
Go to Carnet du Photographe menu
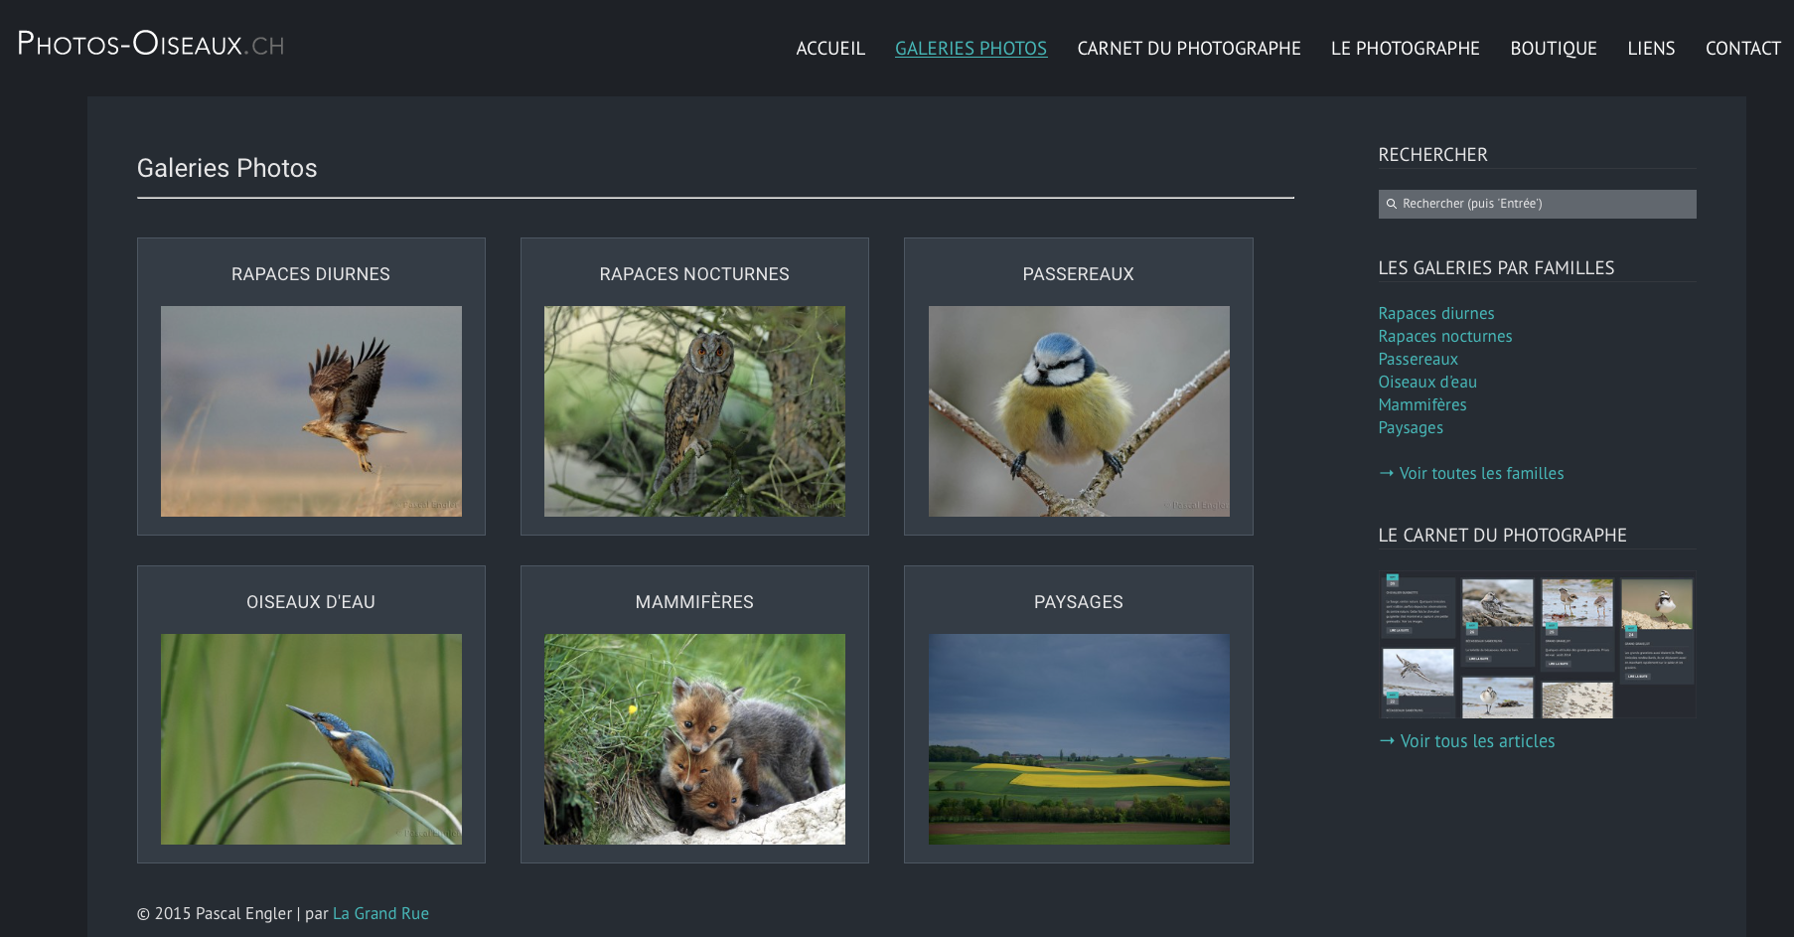click(1188, 49)
